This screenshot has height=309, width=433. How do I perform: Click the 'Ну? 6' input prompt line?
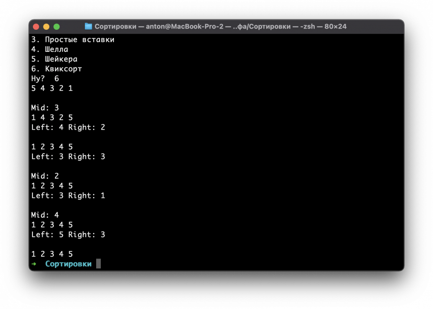[45, 79]
